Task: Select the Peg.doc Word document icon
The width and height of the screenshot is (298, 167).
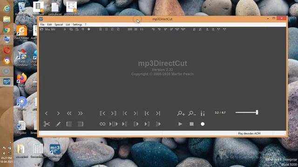Action: 21,128
